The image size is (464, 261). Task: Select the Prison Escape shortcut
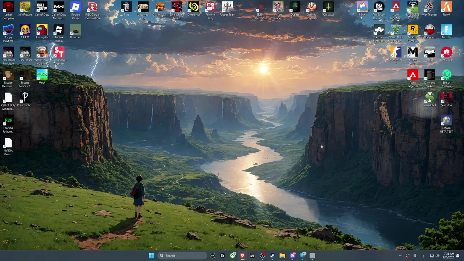pos(278,11)
